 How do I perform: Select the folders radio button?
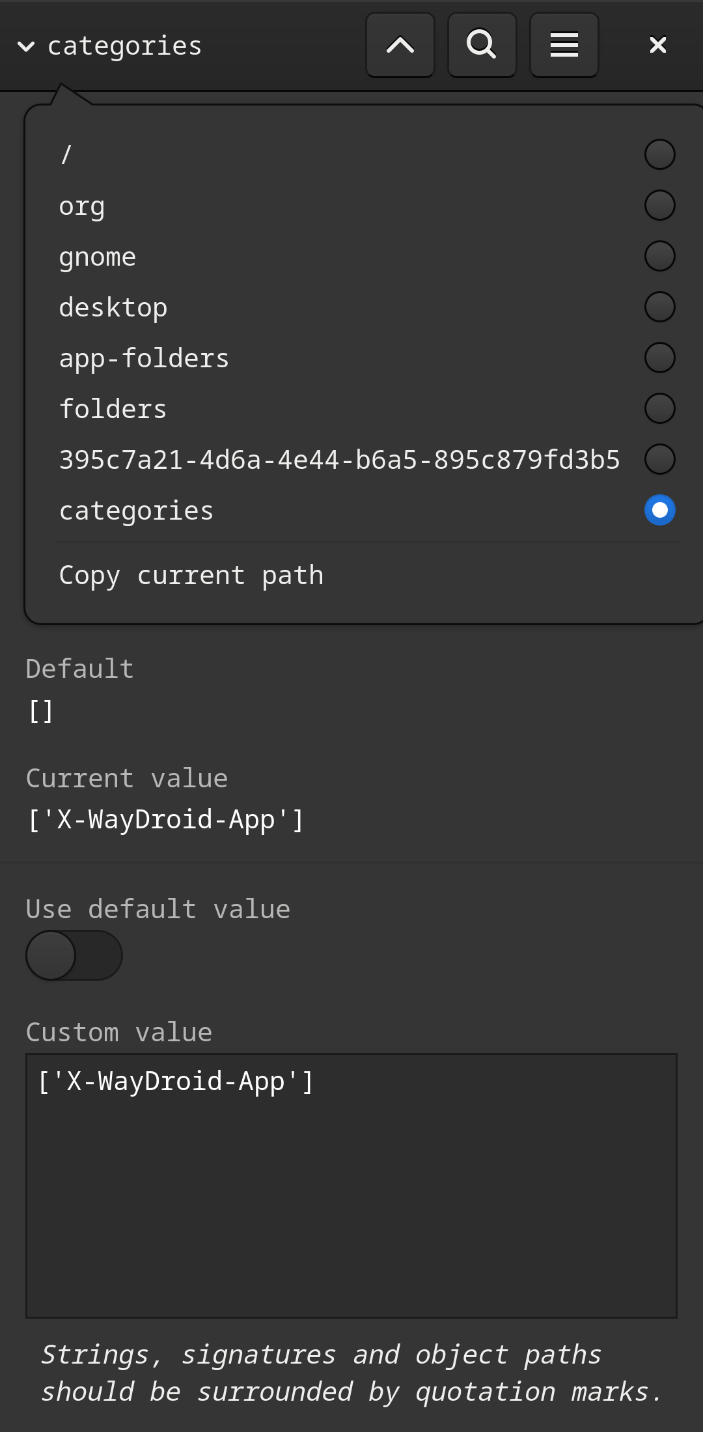point(660,408)
